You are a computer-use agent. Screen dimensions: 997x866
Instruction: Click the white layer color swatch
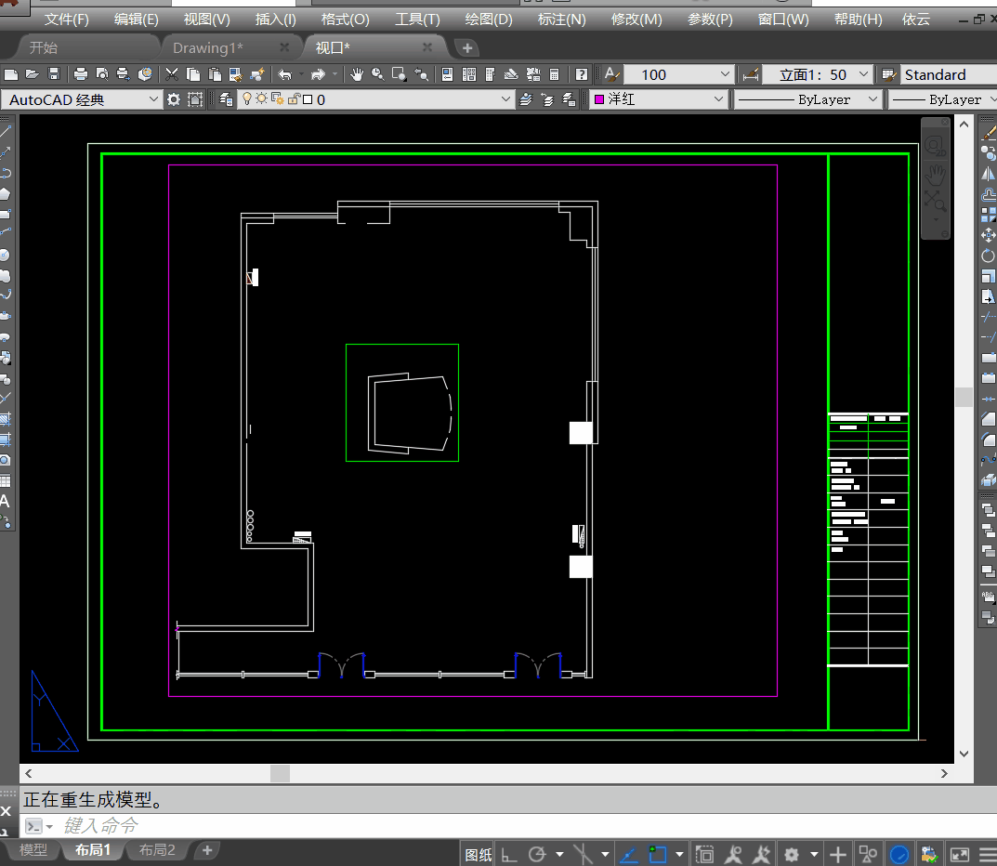point(308,99)
